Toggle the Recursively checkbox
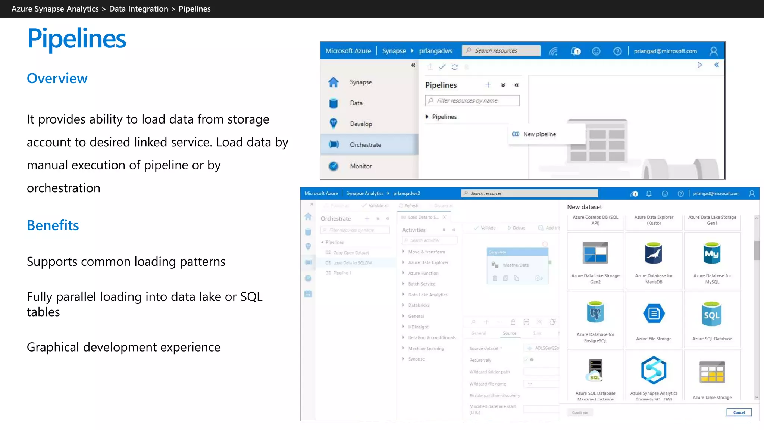 pos(526,360)
